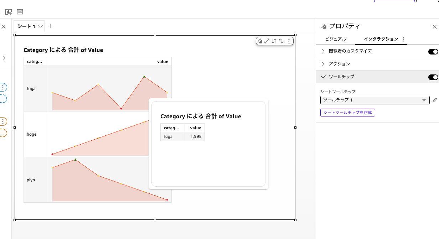Image resolution: width=439 pixels, height=239 pixels.
Task: Collapse the ツールチップ section
Action: point(323,77)
